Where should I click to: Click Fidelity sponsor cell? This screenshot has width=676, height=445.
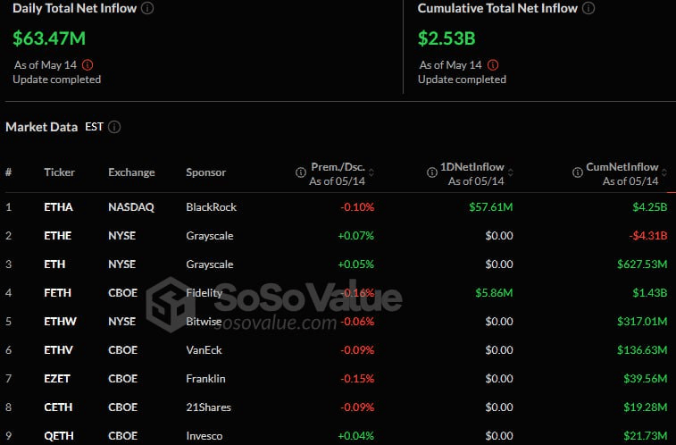tap(204, 293)
